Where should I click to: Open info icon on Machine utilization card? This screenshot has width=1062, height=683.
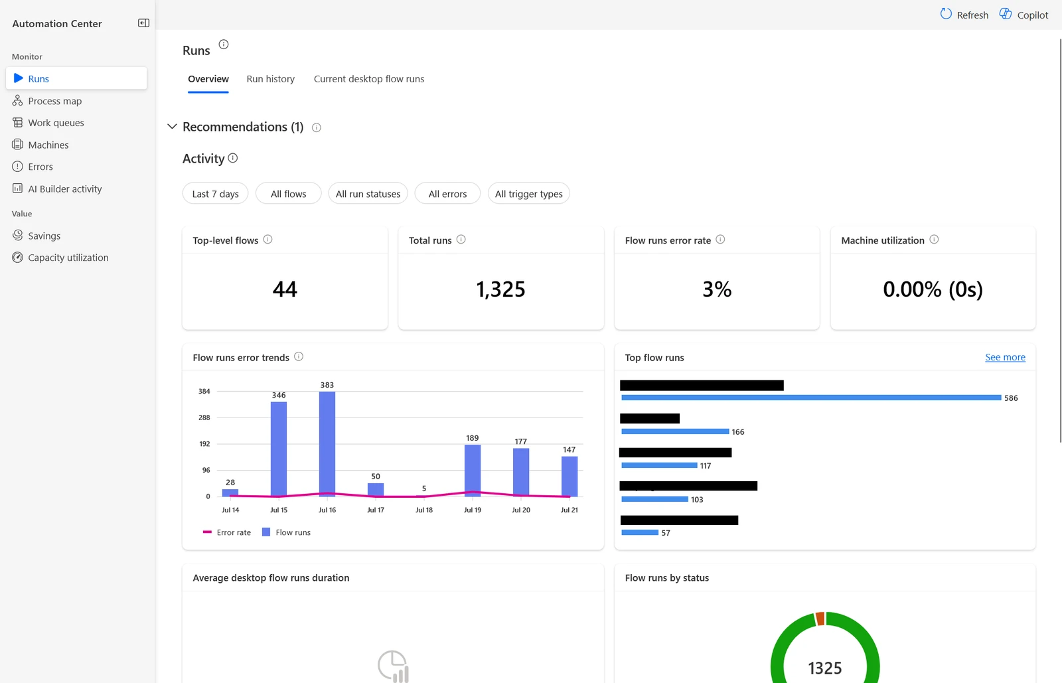[934, 240]
